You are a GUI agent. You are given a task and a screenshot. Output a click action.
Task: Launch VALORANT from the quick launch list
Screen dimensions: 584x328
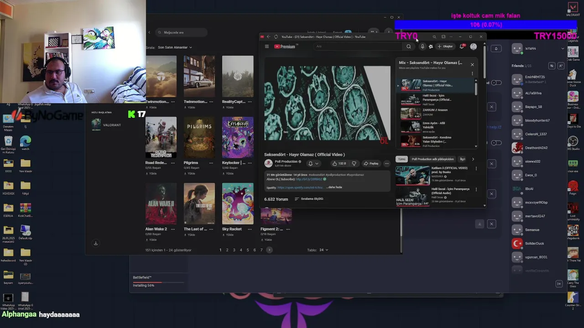(x=107, y=125)
